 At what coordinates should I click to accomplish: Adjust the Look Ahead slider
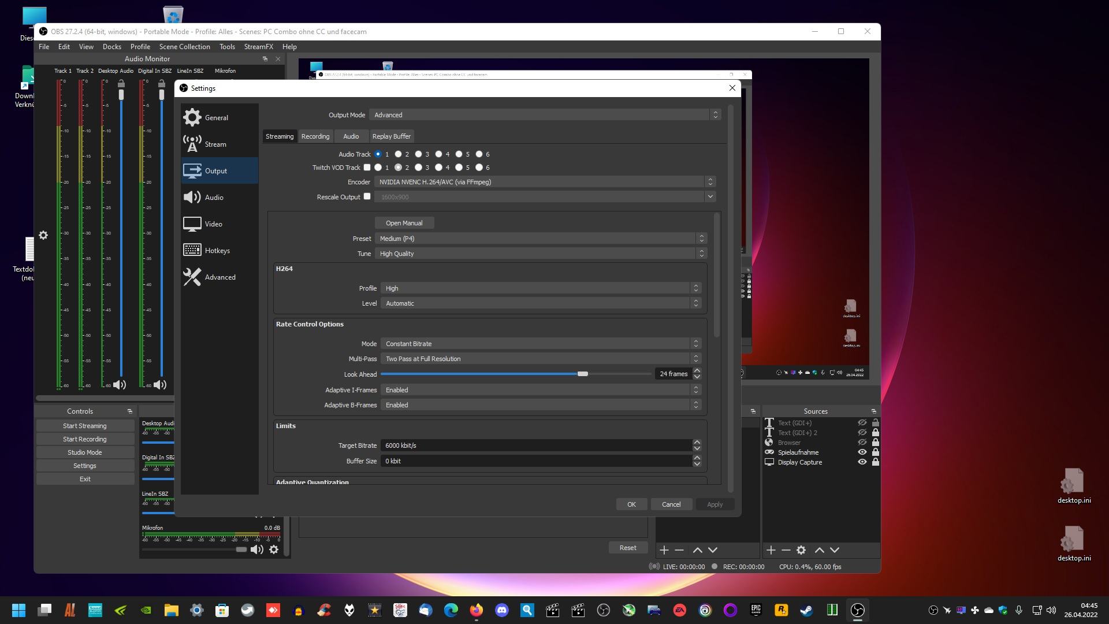pos(582,374)
